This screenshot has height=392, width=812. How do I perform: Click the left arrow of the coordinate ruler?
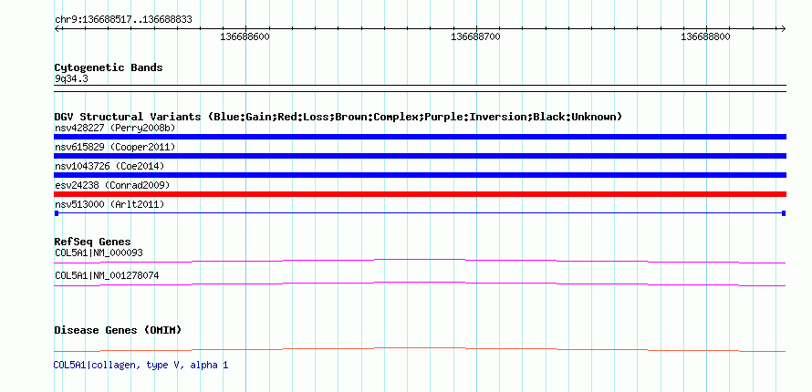tap(57, 29)
